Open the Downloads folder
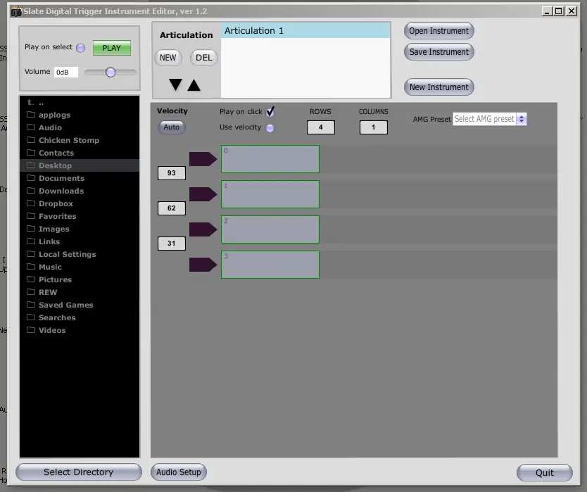This screenshot has width=587, height=492. [80, 191]
